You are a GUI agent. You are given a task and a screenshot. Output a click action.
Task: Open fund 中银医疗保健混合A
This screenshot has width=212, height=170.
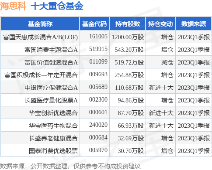(x=51, y=88)
